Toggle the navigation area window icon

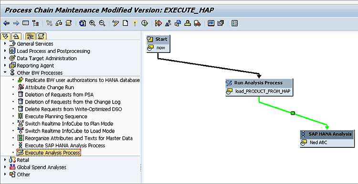[x=26, y=23]
